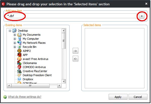
Task: Click the APP shortcut icon
Action: coord(19,55)
